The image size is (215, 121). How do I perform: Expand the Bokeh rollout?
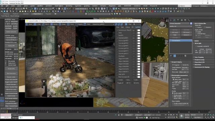197,41
